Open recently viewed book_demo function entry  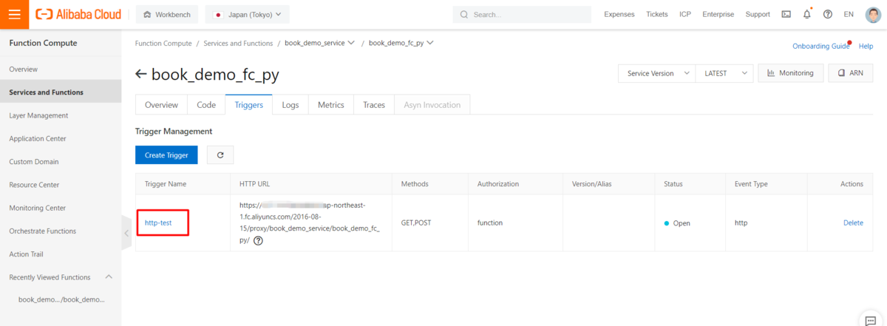pos(61,299)
